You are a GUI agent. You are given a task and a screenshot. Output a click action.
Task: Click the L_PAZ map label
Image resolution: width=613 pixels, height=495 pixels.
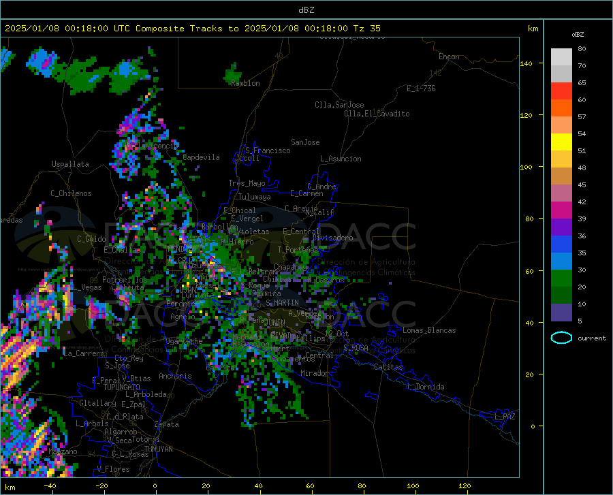point(505,417)
